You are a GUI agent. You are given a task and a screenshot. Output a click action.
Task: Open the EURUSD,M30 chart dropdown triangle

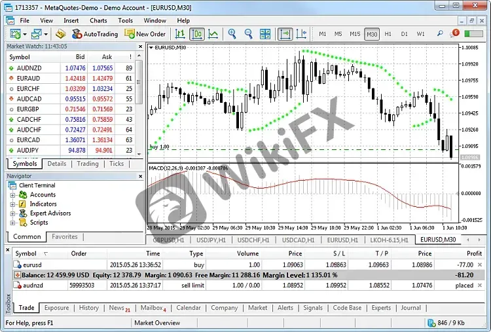point(151,48)
